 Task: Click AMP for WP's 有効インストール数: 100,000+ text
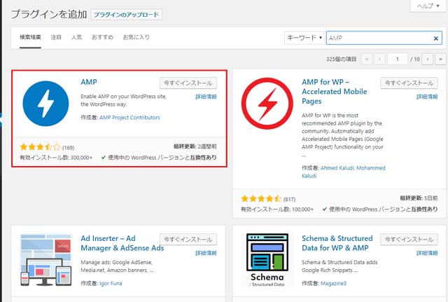(x=277, y=210)
